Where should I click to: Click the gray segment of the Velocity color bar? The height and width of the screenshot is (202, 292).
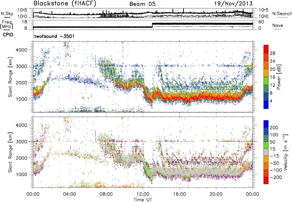pyautogui.click(x=266, y=152)
